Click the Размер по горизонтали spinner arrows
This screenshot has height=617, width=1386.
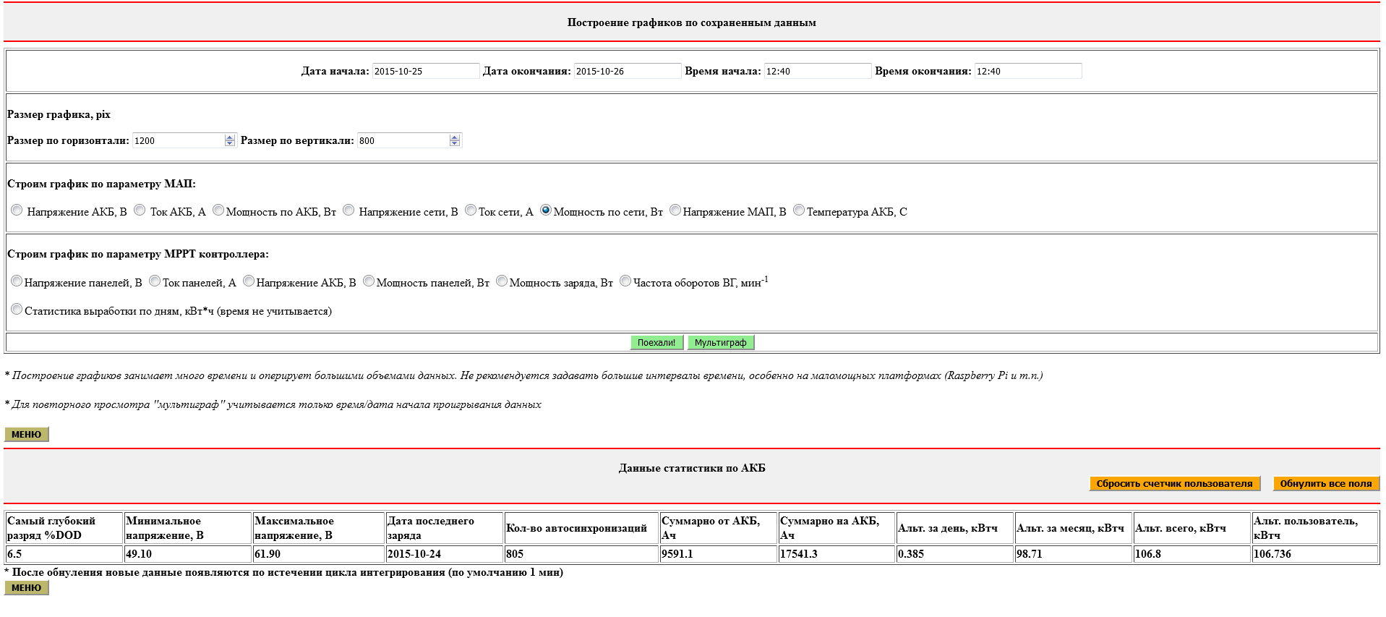click(230, 140)
